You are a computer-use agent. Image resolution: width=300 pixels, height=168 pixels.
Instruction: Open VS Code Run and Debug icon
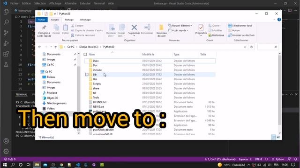(x=6, y=43)
